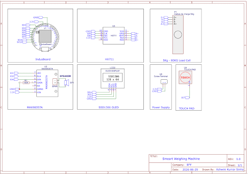The image size is (248, 174).
Task: Click the 'Ashwini Kumar Sinha' name
Action: pyautogui.click(x=230, y=170)
